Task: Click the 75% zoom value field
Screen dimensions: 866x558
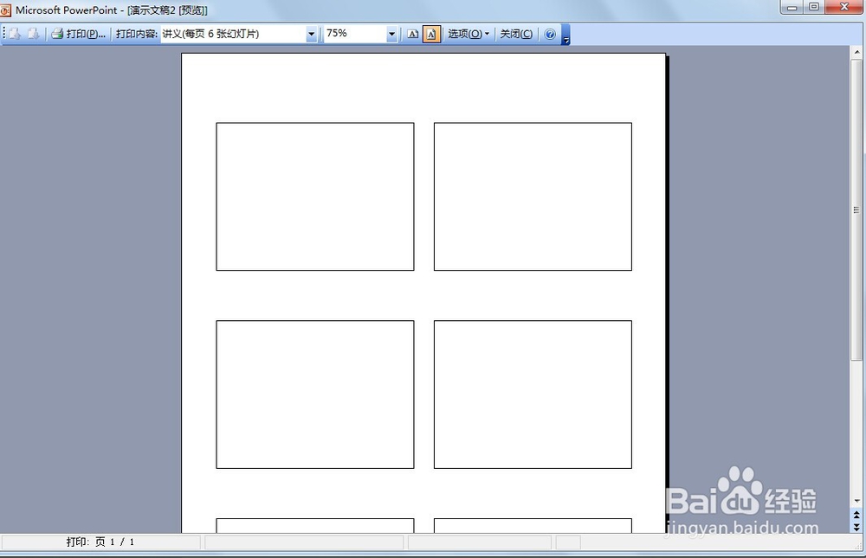Action: coord(355,35)
